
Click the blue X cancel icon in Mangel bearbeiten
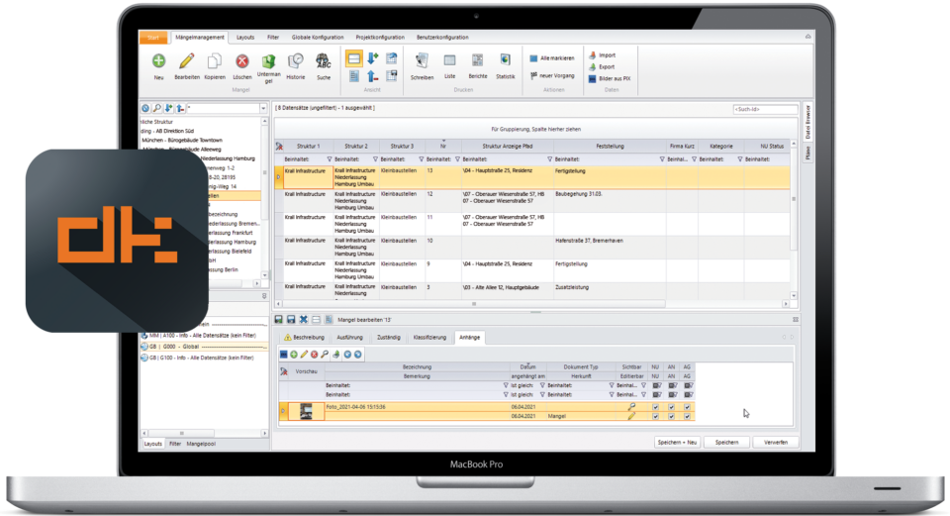click(304, 320)
